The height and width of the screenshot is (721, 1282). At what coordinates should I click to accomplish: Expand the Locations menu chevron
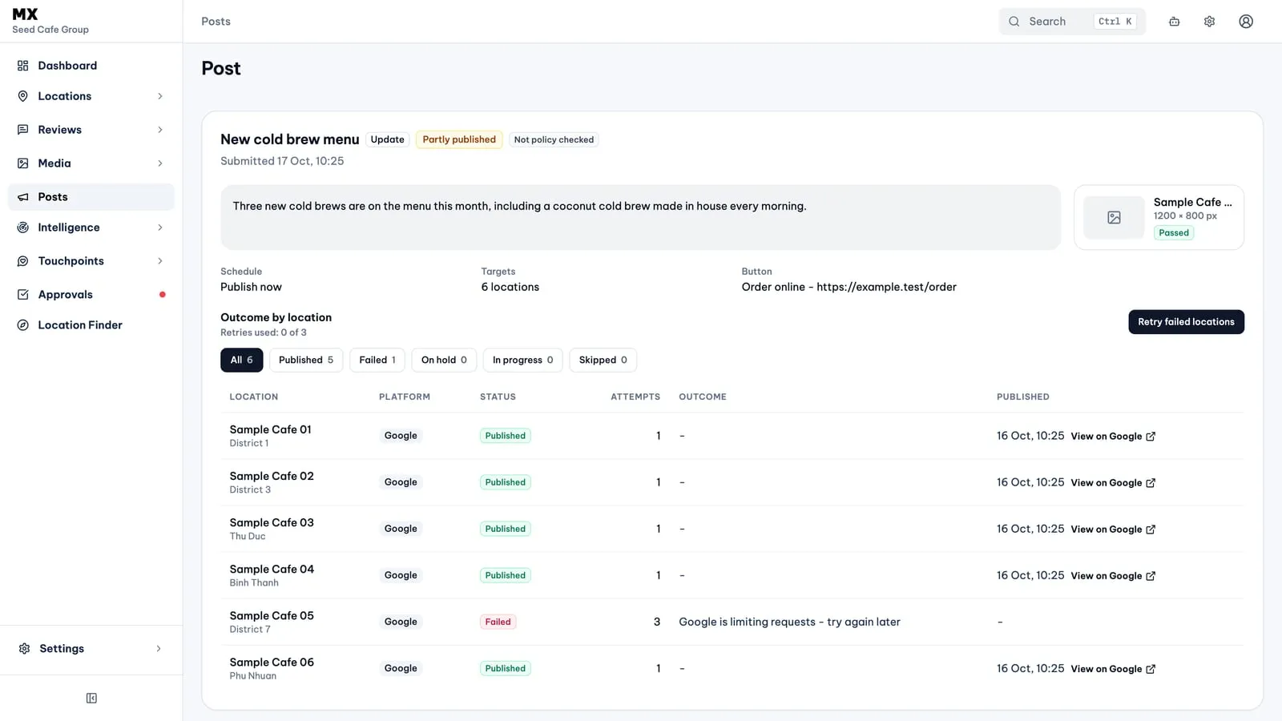click(x=160, y=96)
